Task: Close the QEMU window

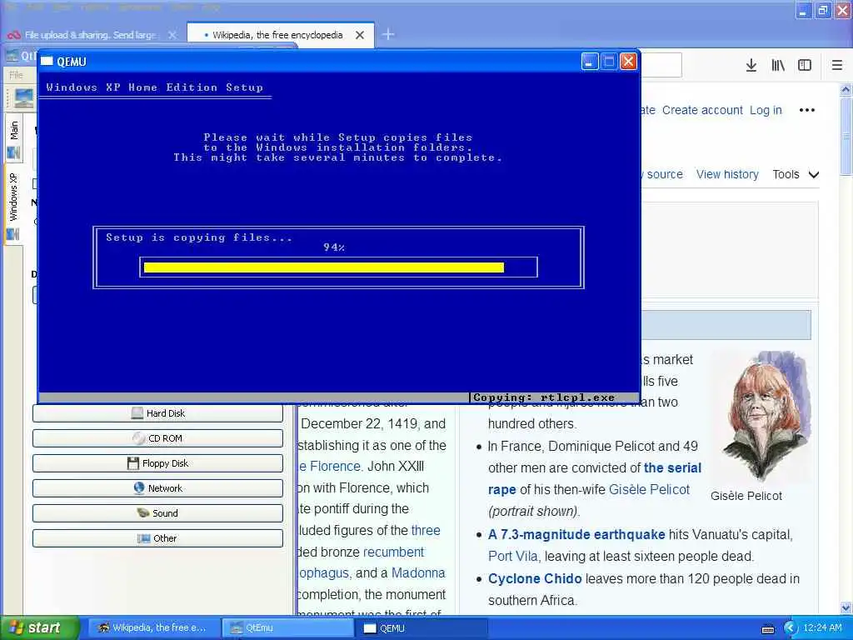Action: [628, 62]
